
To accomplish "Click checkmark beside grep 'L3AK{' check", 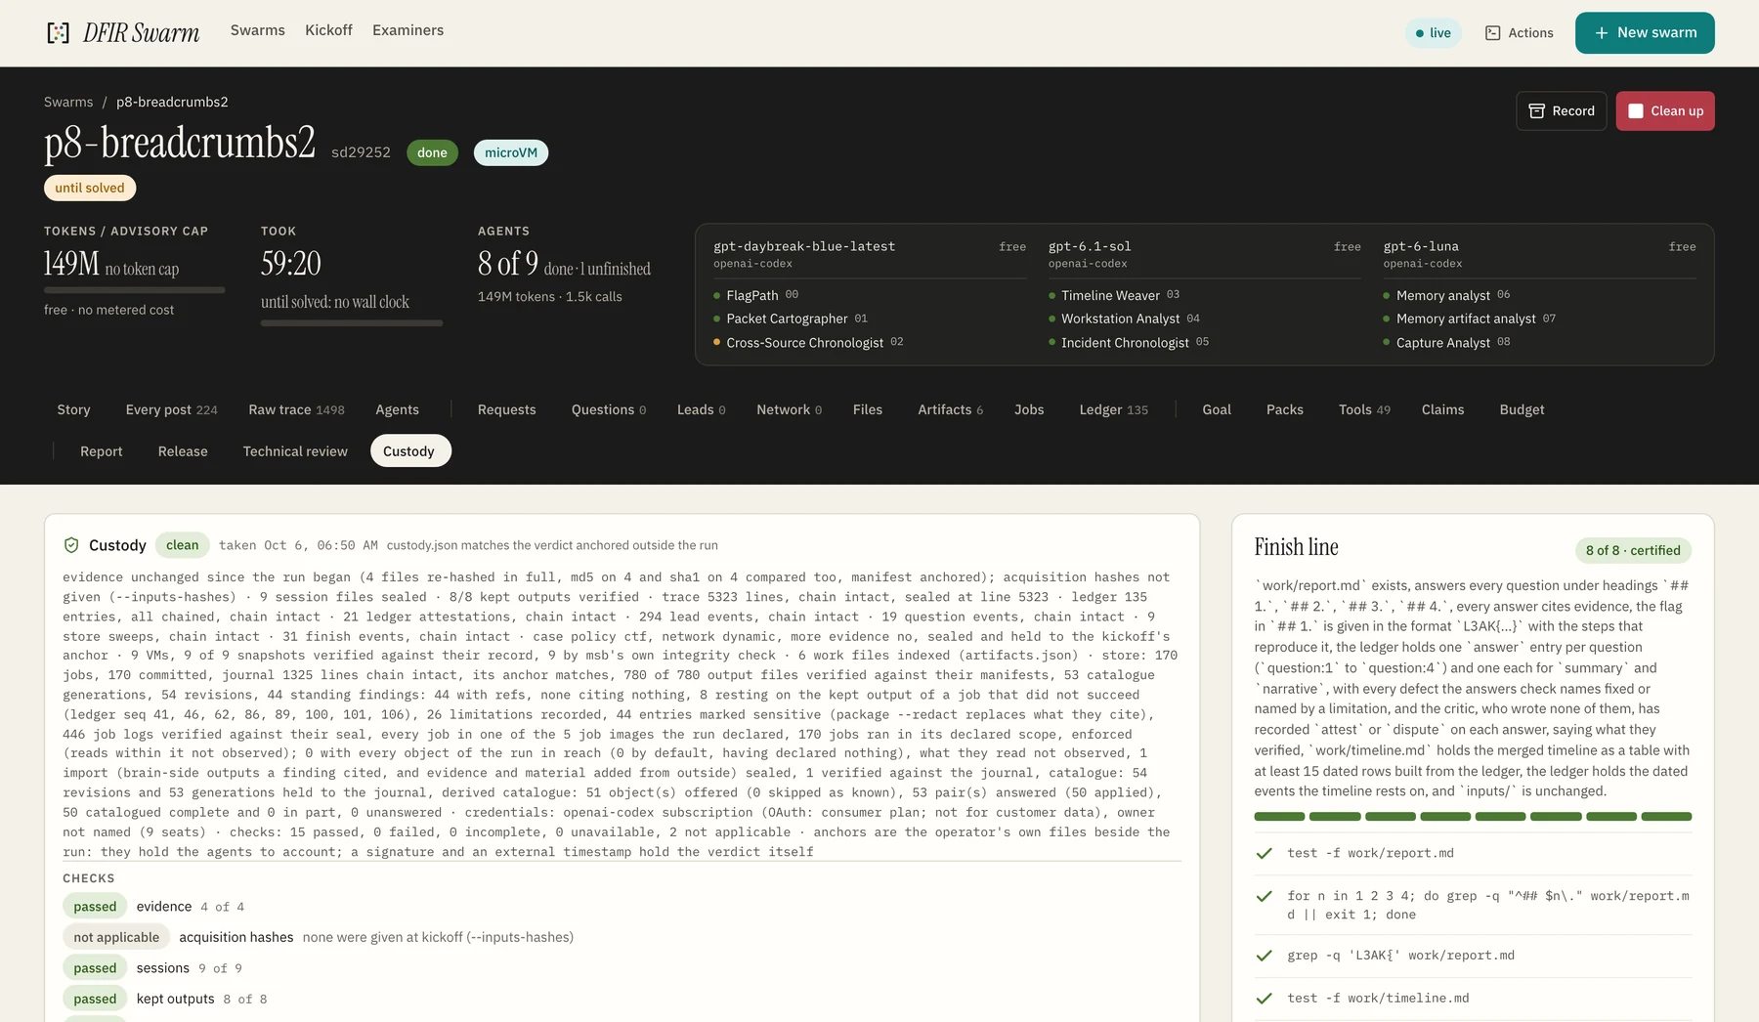I will click(1264, 956).
